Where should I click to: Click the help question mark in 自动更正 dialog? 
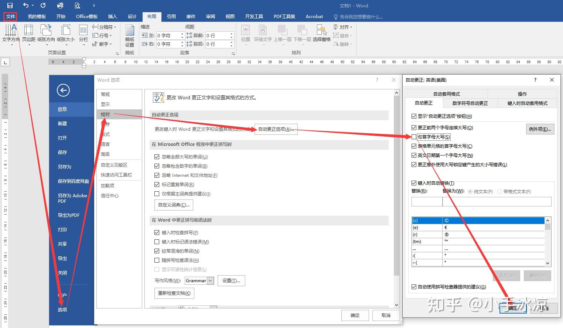tap(535, 80)
